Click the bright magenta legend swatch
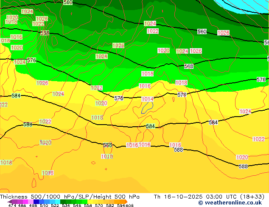The width and height of the screenshot is (269, 207). (25, 202)
